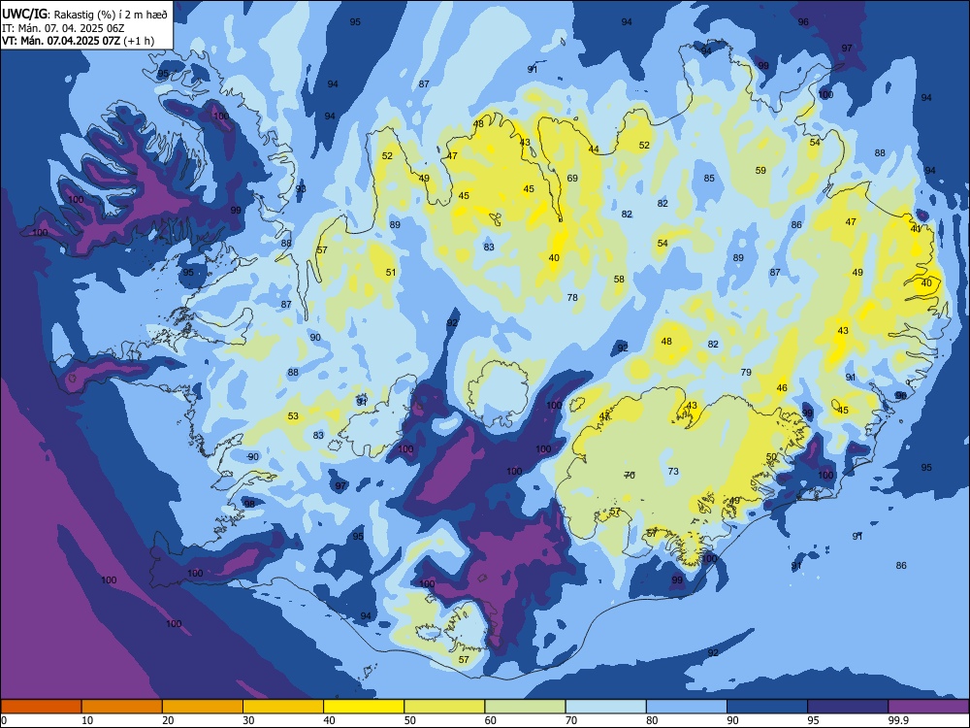The height and width of the screenshot is (728, 970).
Task: Click the 80–90 light blue legend swatch
Action: click(x=686, y=707)
